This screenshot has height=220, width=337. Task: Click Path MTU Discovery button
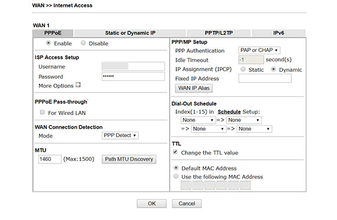click(x=129, y=159)
